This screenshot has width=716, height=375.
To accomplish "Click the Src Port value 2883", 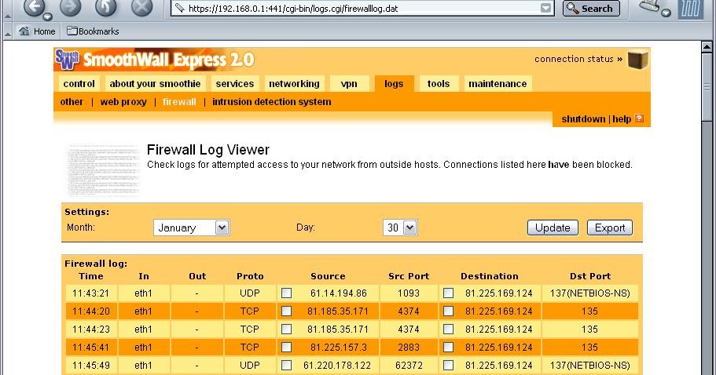I will [408, 348].
